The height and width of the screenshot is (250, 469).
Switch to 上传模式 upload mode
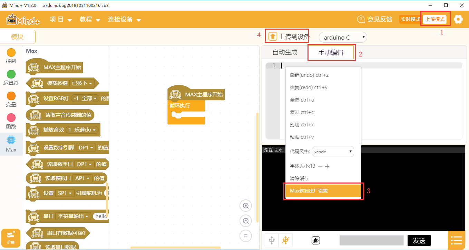[435, 19]
